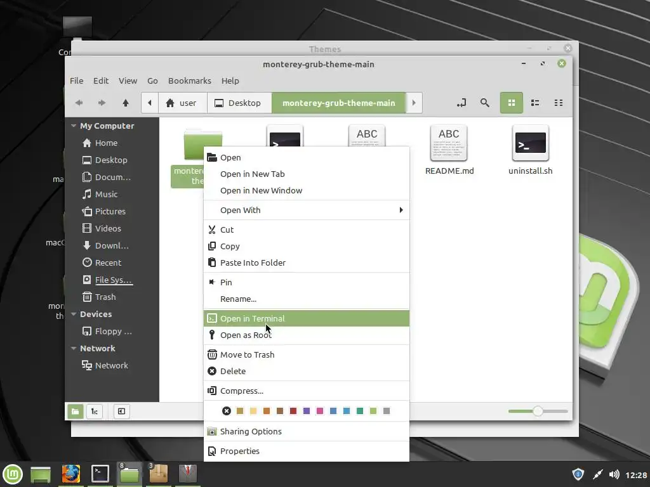Open the Bookmarks menu
This screenshot has height=487, width=650.
pyautogui.click(x=189, y=81)
